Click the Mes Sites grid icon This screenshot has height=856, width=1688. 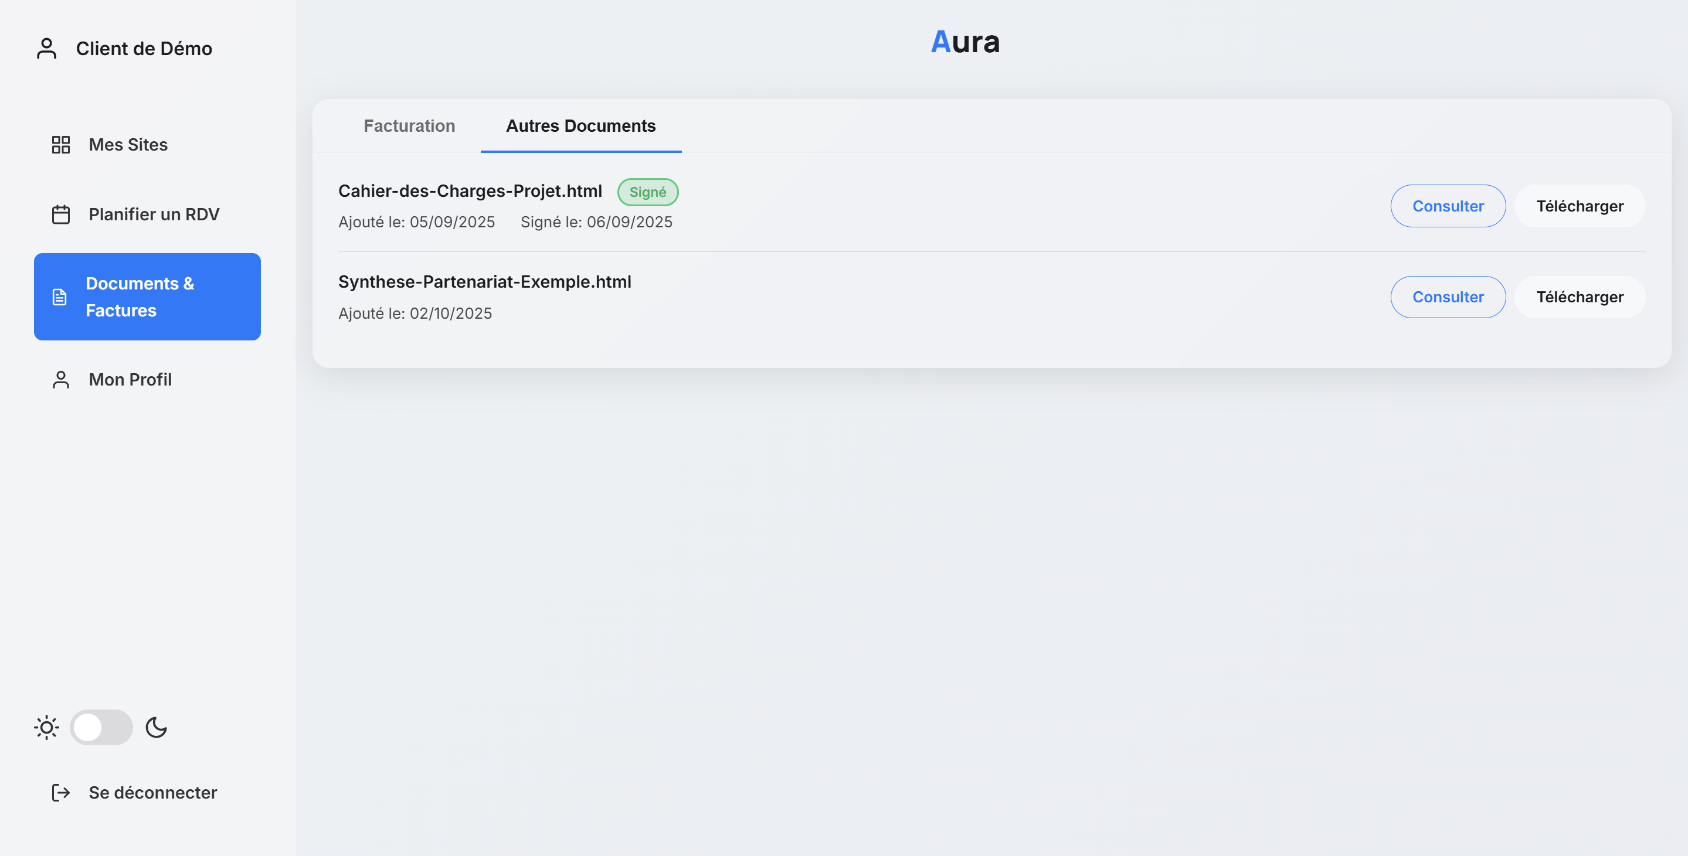coord(61,145)
